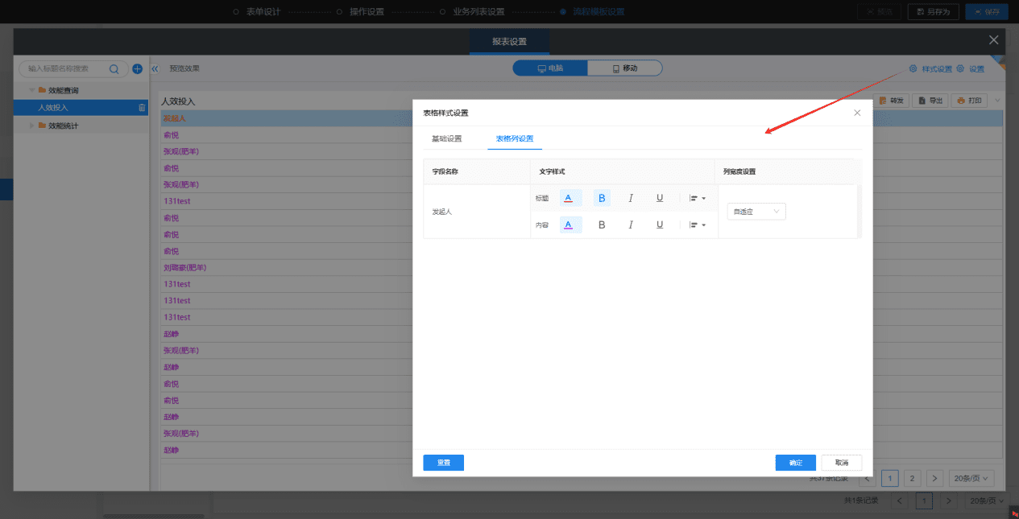This screenshot has width=1019, height=519.
Task: Select the 报表设置 tab
Action: (x=509, y=42)
